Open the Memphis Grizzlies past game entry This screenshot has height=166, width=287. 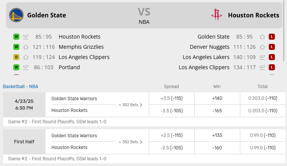coord(81,47)
